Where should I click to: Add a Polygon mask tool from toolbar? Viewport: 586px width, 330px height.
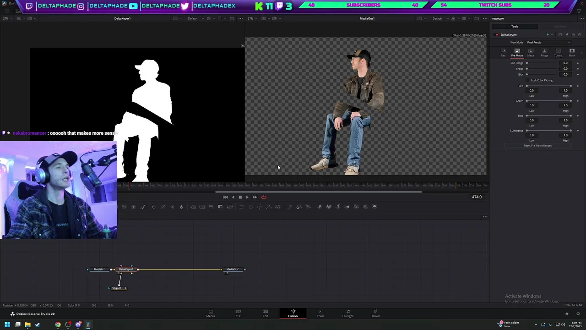(x=260, y=207)
